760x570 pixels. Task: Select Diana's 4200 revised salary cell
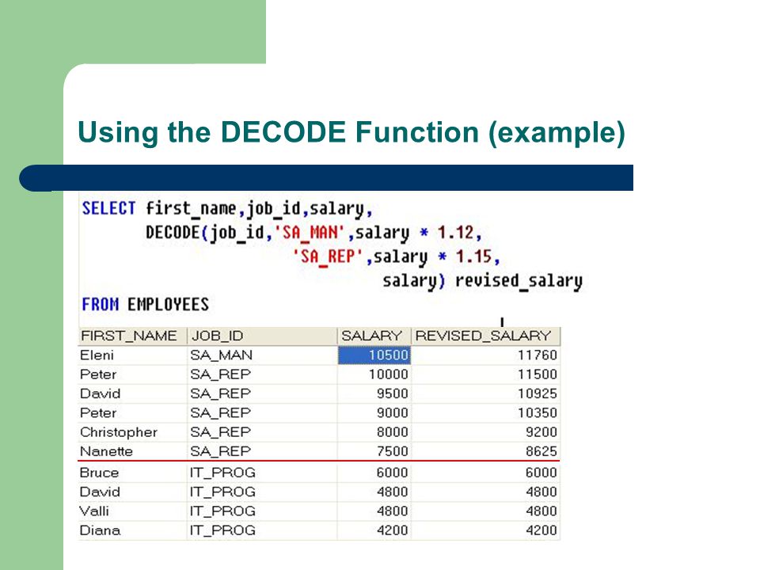(x=485, y=530)
